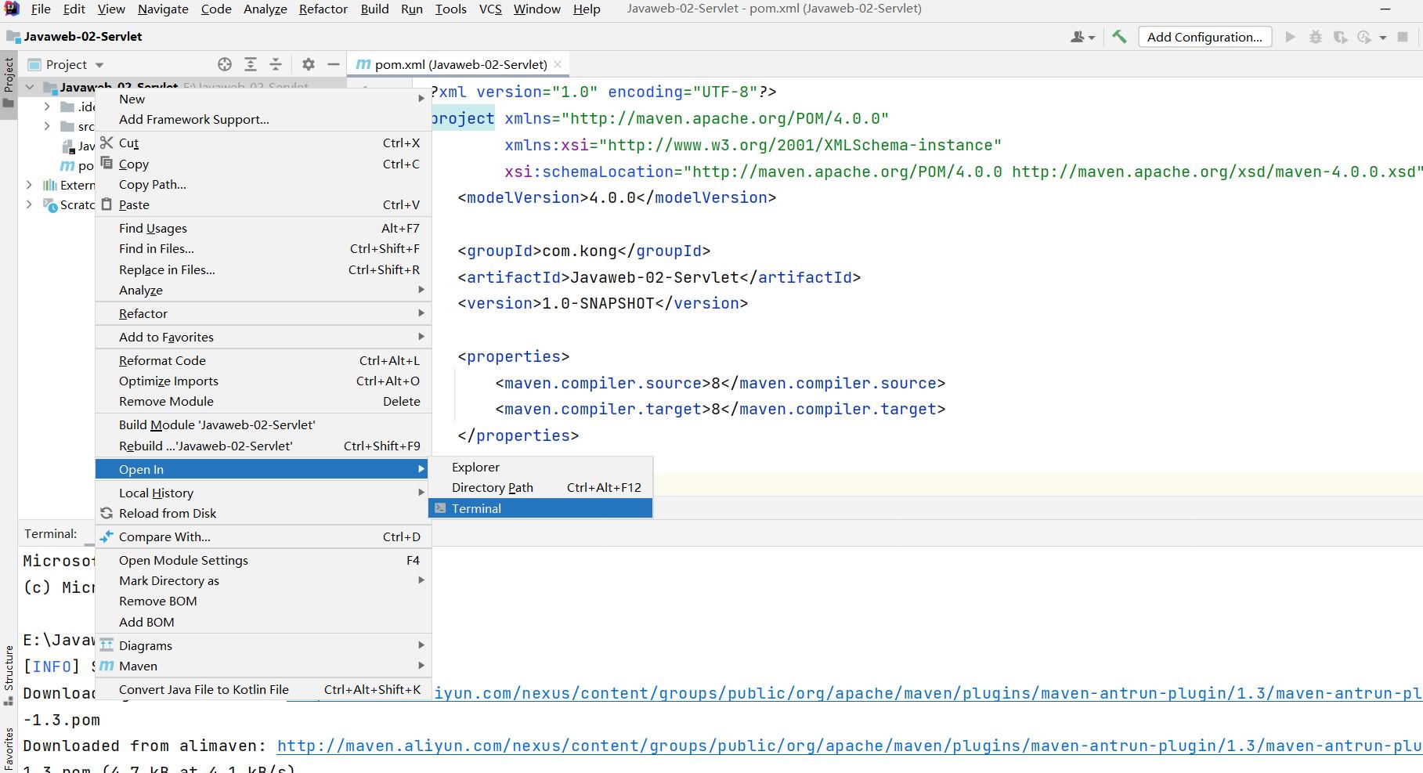Click the Collapse All icon in Project panel
Image resolution: width=1423 pixels, height=773 pixels.
tap(276, 64)
